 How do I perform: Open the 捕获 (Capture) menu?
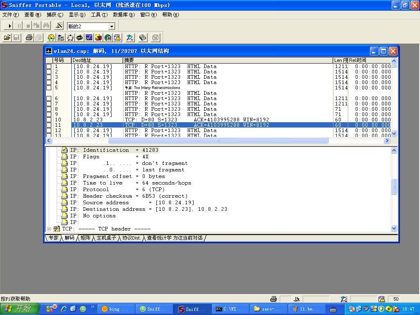coord(55,15)
